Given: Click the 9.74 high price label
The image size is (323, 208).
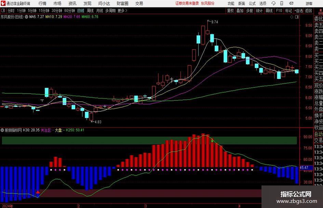Looking at the screenshot, I should 214,22.
